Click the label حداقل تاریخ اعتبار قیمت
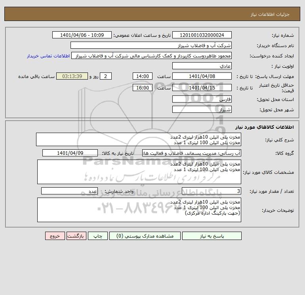The width and height of the screenshot is (305, 295). click(276, 88)
